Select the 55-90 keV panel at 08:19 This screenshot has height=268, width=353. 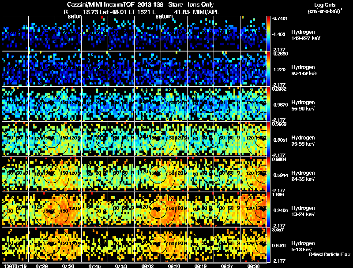200,104
